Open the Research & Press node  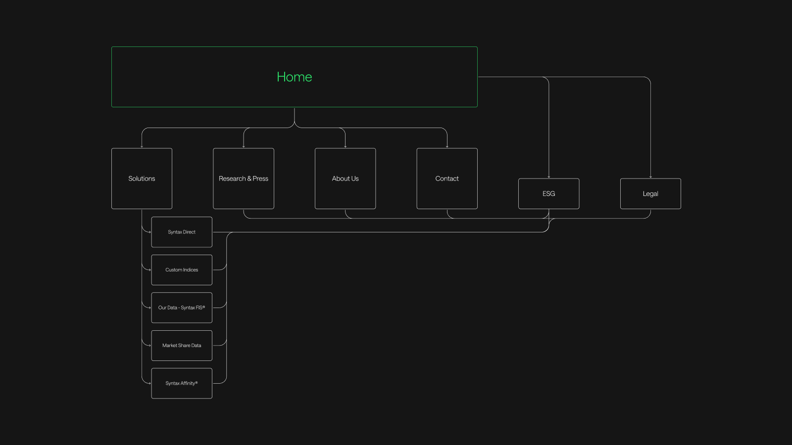coord(244,178)
